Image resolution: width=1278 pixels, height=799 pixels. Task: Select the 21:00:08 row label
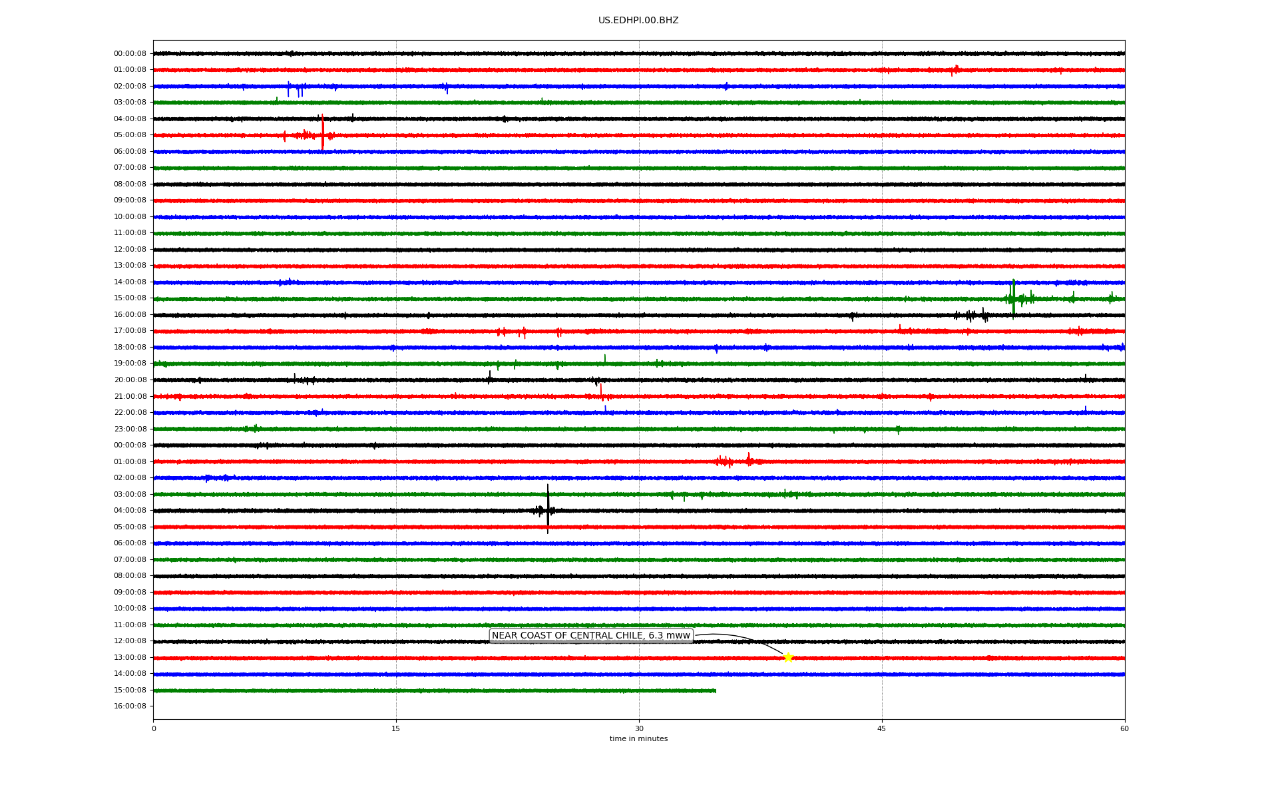pyautogui.click(x=130, y=397)
